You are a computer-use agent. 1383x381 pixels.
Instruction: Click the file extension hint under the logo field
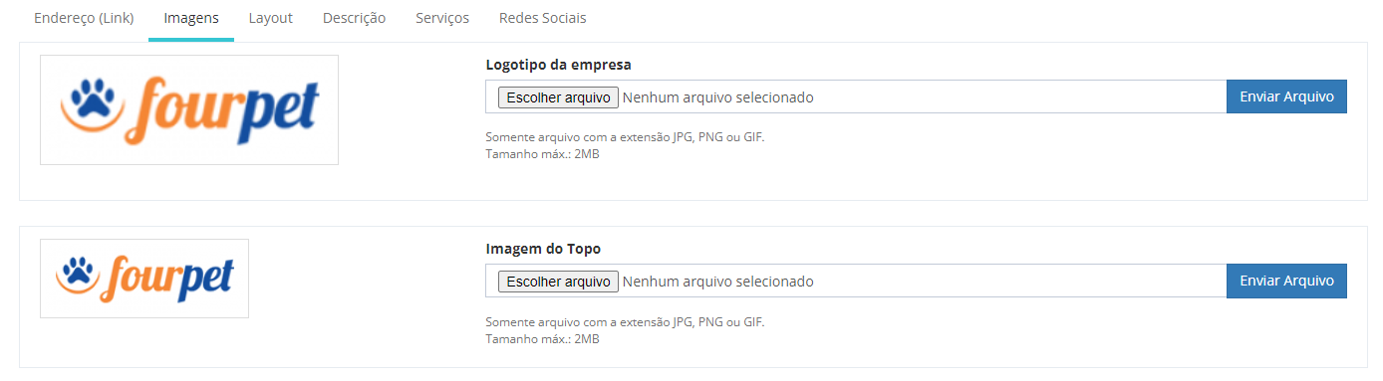point(625,136)
